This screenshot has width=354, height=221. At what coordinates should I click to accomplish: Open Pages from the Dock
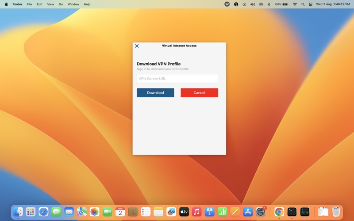235,212
